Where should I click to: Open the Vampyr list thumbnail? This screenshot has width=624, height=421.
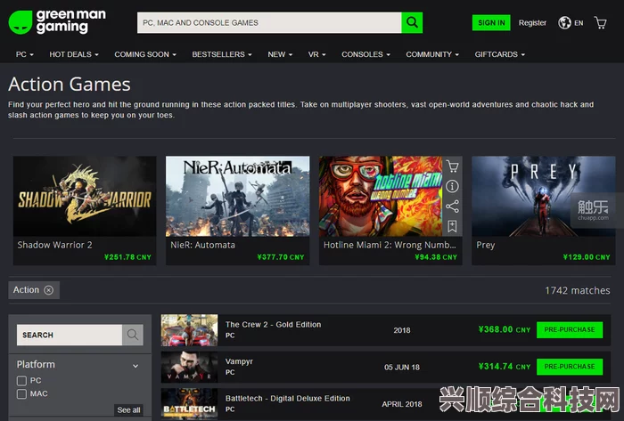tap(189, 367)
